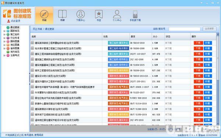Download T/CECS 508-2018 with its 下载 button
The width and height of the screenshot is (221, 138).
pyautogui.click(x=198, y=98)
